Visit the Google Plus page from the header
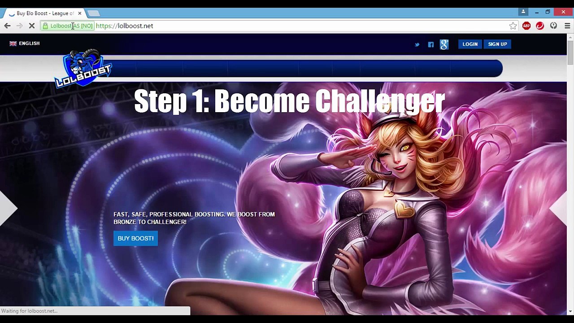This screenshot has height=323, width=574. click(x=444, y=44)
